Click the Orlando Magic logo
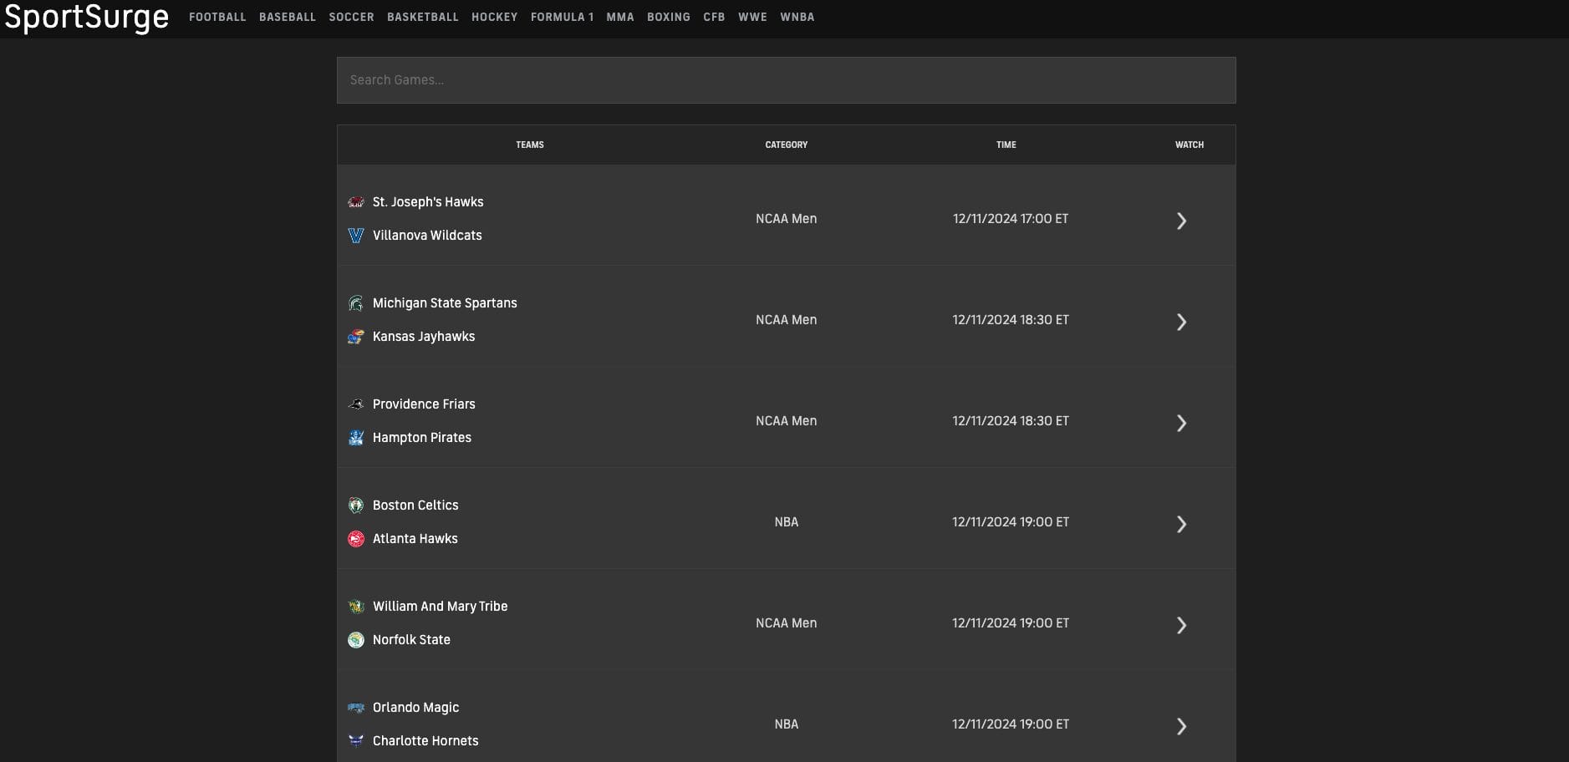1569x762 pixels. [x=356, y=707]
